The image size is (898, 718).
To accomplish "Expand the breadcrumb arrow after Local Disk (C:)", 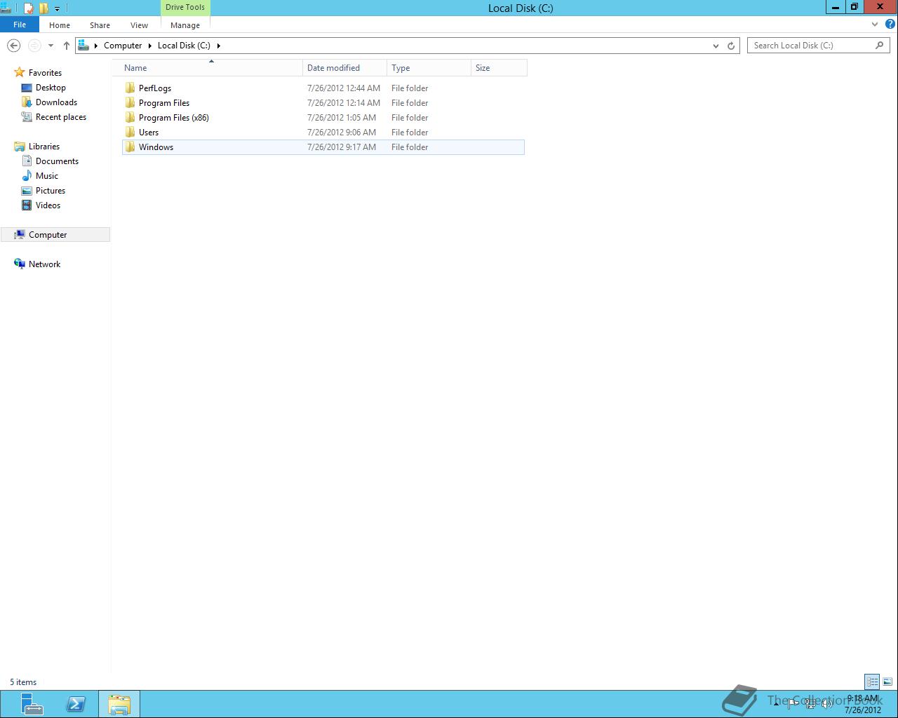I will 218,46.
